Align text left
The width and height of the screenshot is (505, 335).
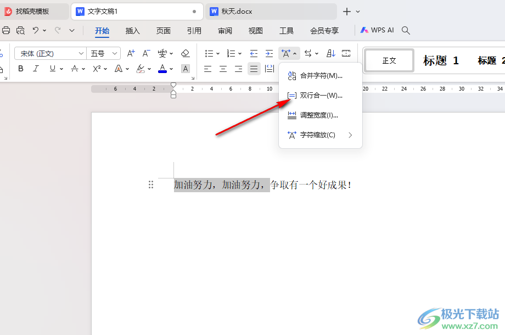coord(207,69)
